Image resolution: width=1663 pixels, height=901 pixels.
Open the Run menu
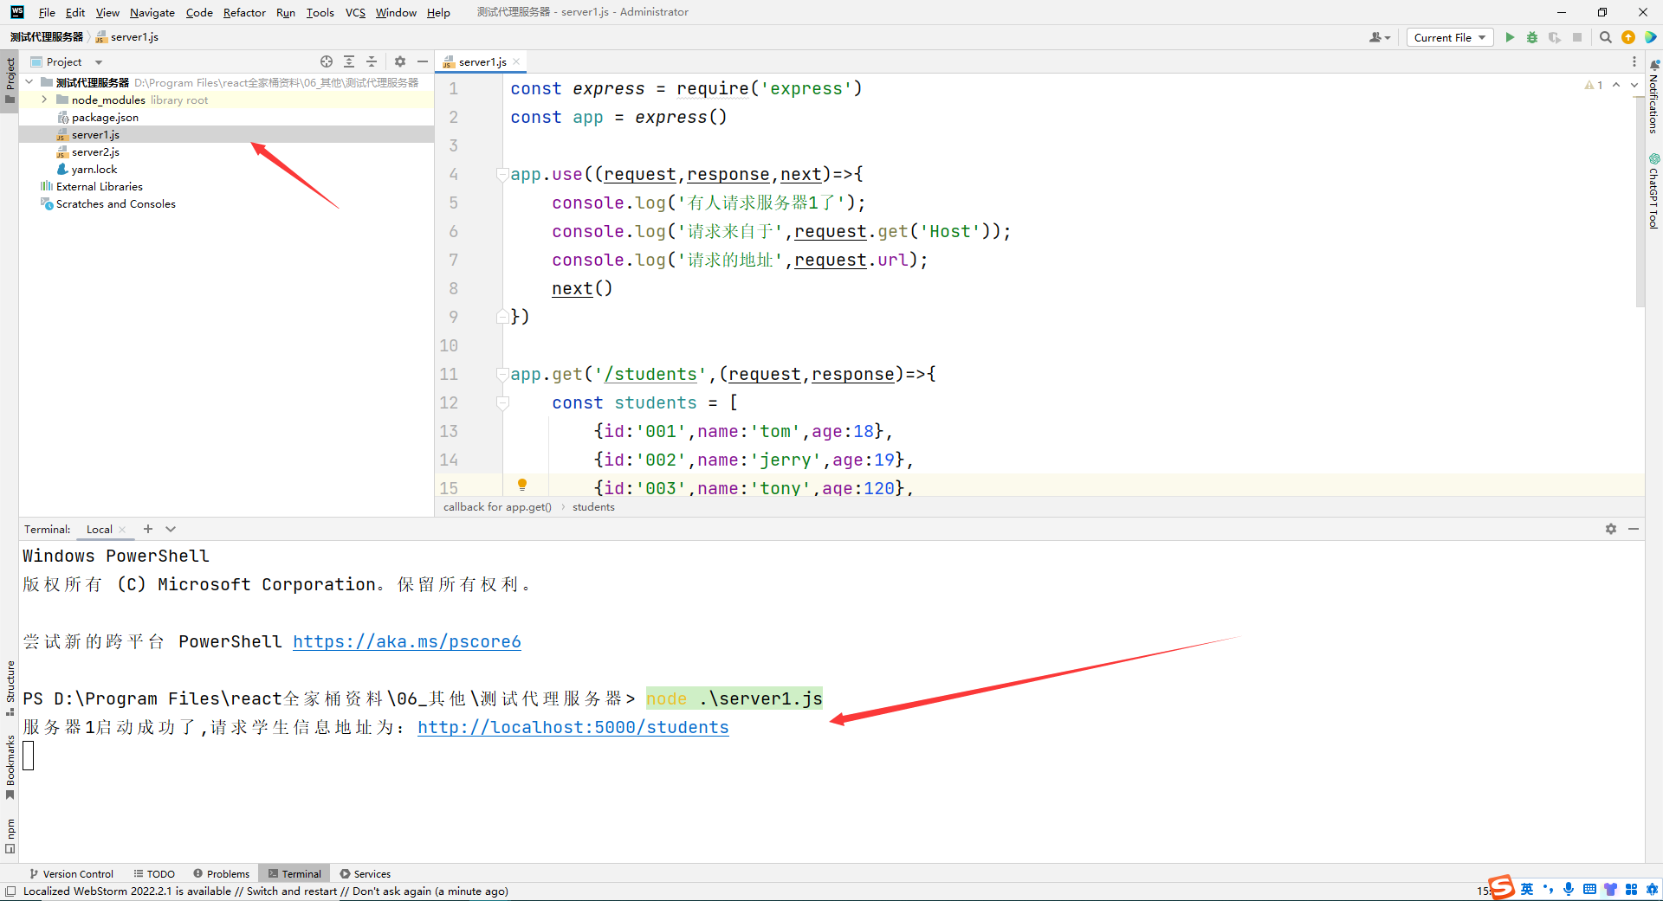(x=285, y=12)
